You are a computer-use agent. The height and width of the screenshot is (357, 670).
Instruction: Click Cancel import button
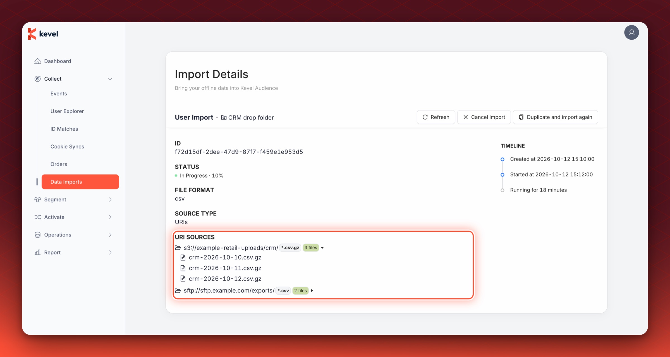coord(484,117)
